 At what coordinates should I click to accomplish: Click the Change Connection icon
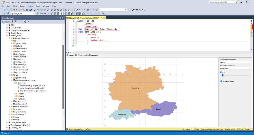(8, 13)
